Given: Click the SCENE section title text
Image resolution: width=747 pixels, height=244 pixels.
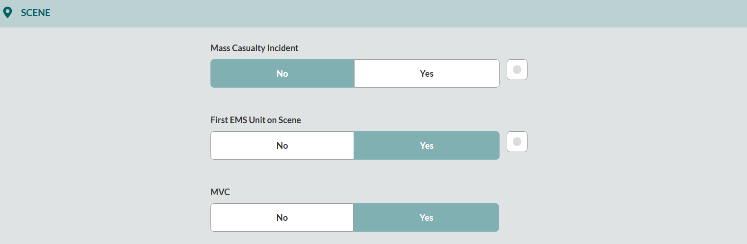Looking at the screenshot, I should (36, 13).
